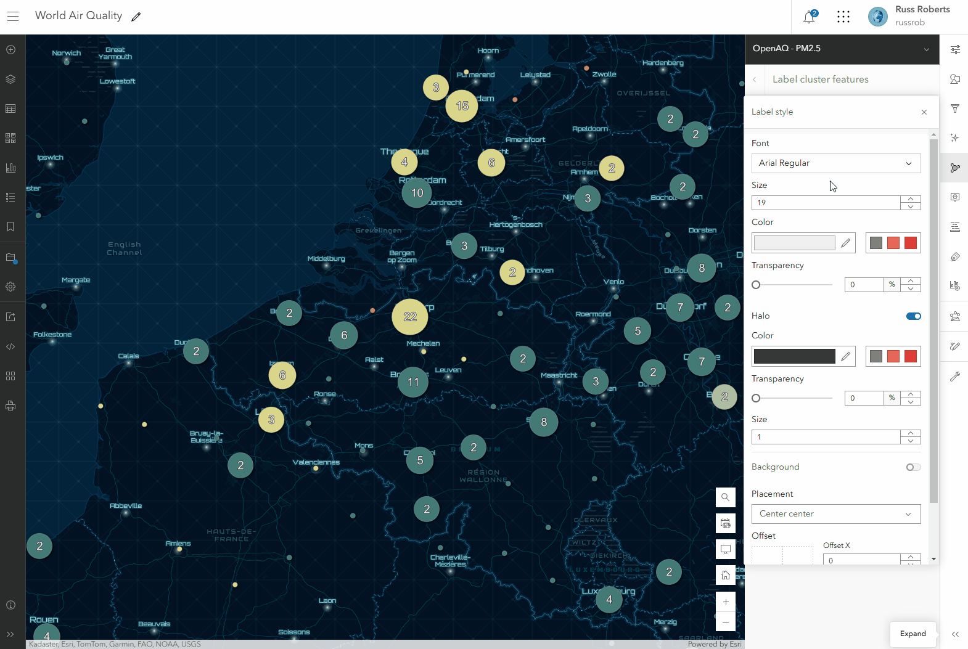968x649 pixels.
Task: Open the Layers panel icon
Action: coord(10,79)
